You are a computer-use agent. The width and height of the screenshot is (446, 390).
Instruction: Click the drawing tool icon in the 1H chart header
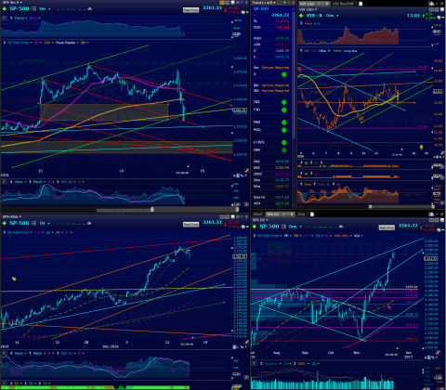coord(89,223)
